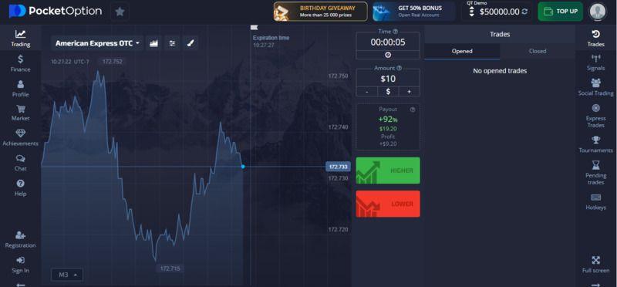Click the expiration time flag marker
The height and width of the screenshot is (287, 617).
point(255,28)
